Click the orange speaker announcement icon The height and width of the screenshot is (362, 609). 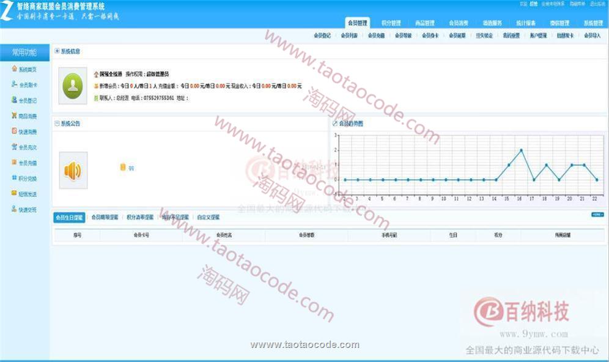point(73,170)
